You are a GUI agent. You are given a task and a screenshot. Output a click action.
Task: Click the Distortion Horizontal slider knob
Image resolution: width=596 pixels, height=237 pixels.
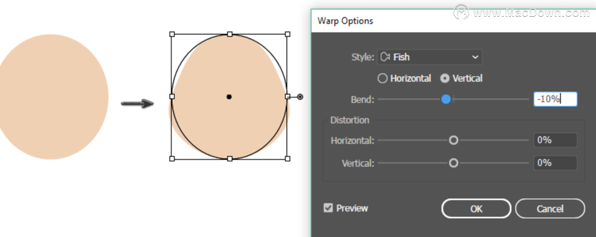point(453,141)
